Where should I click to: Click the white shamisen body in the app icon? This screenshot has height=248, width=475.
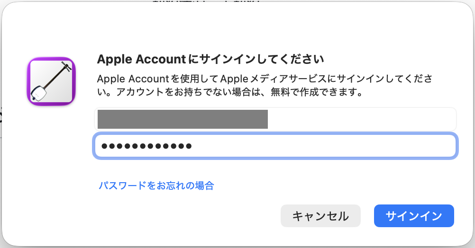coord(40,93)
